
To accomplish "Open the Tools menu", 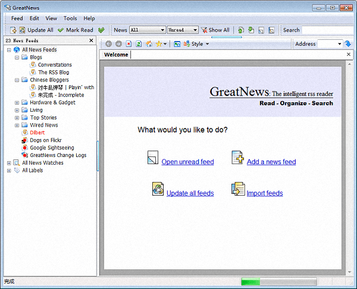I will click(x=70, y=18).
